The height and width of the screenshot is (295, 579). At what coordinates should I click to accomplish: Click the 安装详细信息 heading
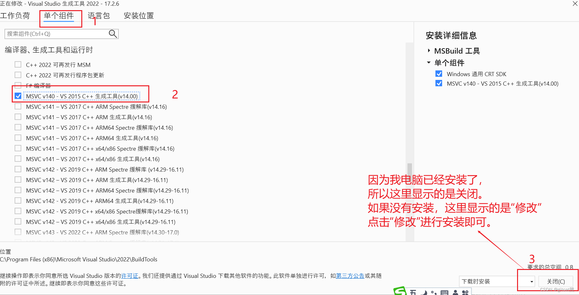(451, 36)
